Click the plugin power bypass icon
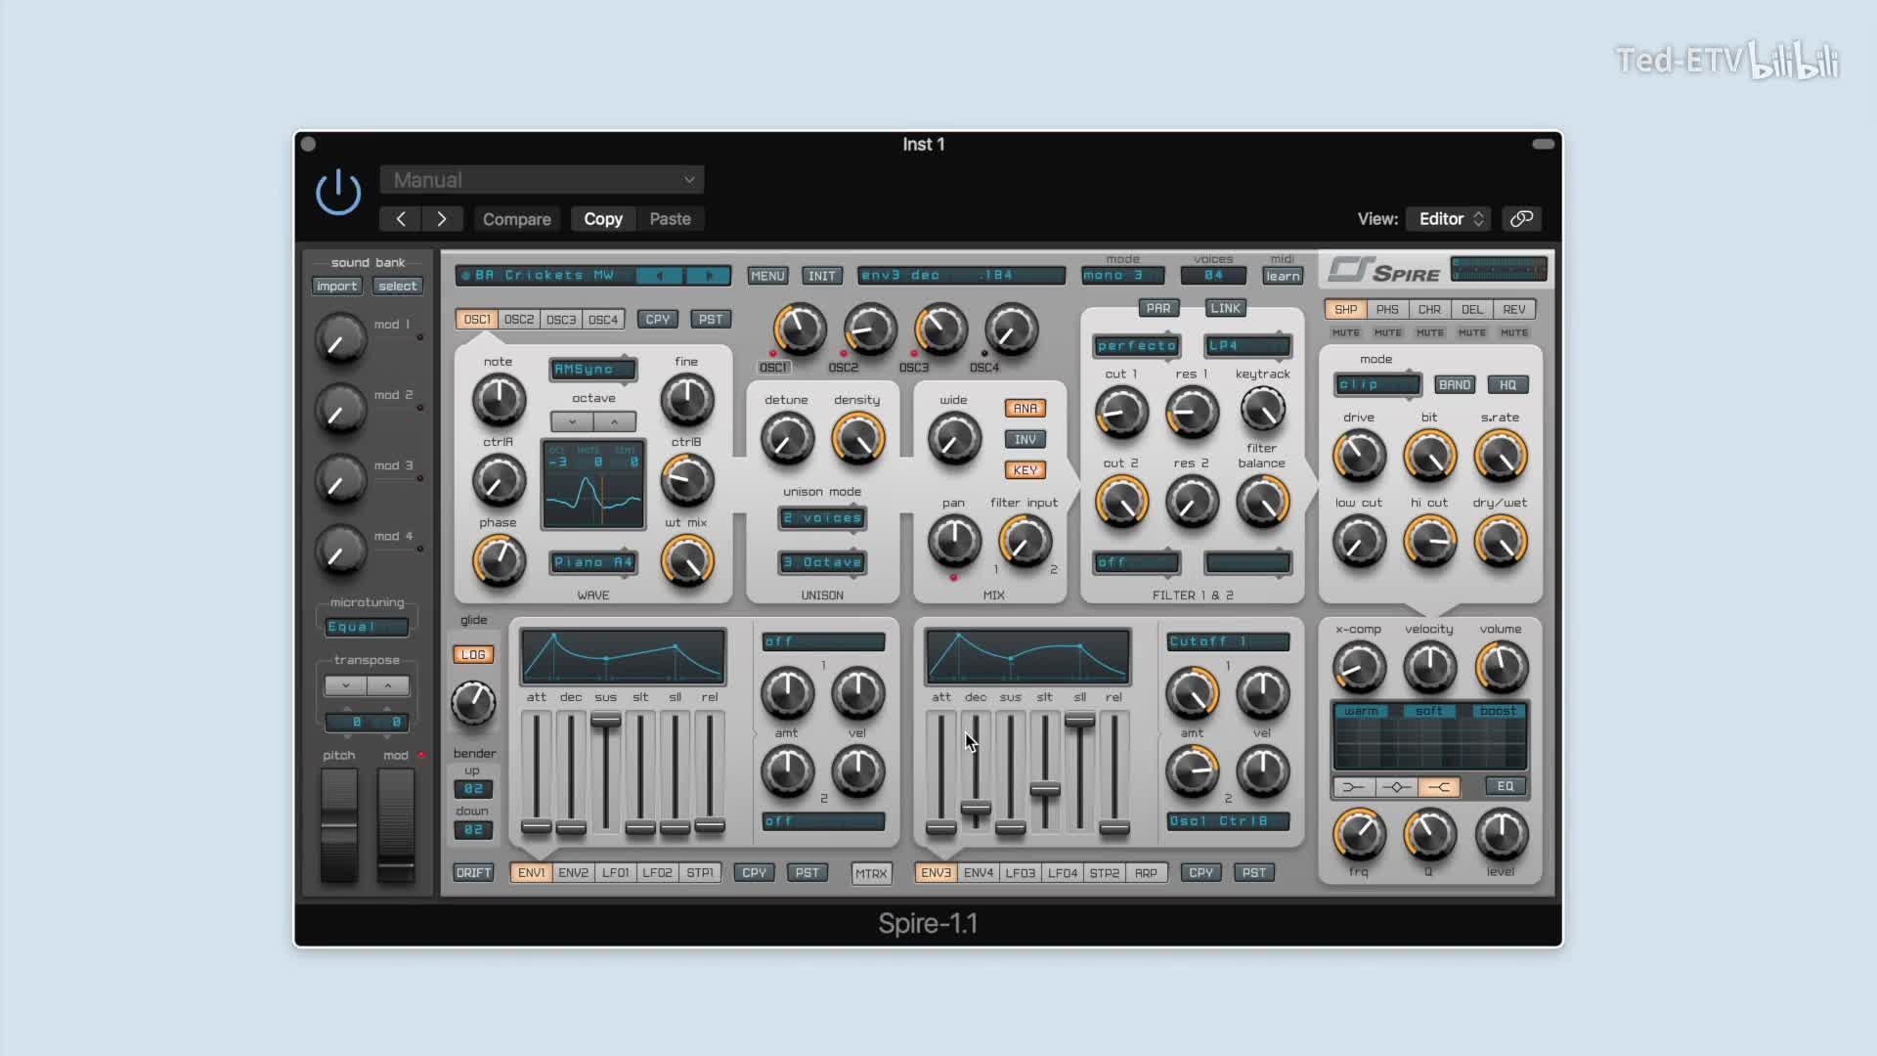Viewport: 1877px width, 1056px height. [x=338, y=192]
